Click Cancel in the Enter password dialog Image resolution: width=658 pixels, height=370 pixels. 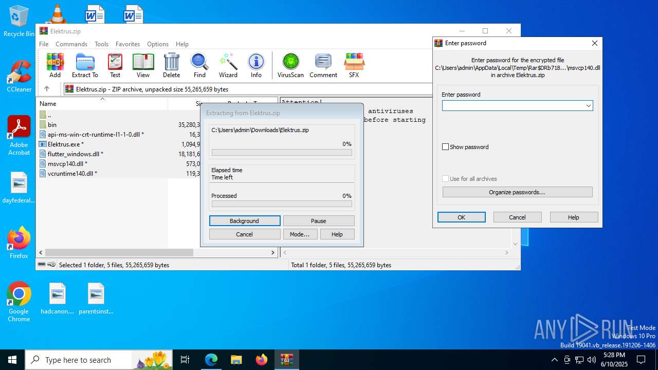click(517, 217)
